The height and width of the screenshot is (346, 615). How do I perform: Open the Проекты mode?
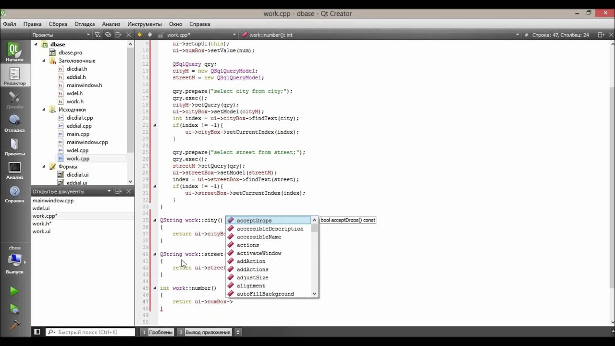[14, 147]
